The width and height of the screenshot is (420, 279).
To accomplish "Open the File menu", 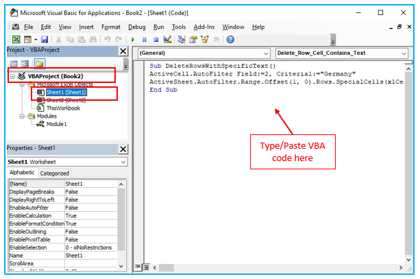I will coord(28,27).
